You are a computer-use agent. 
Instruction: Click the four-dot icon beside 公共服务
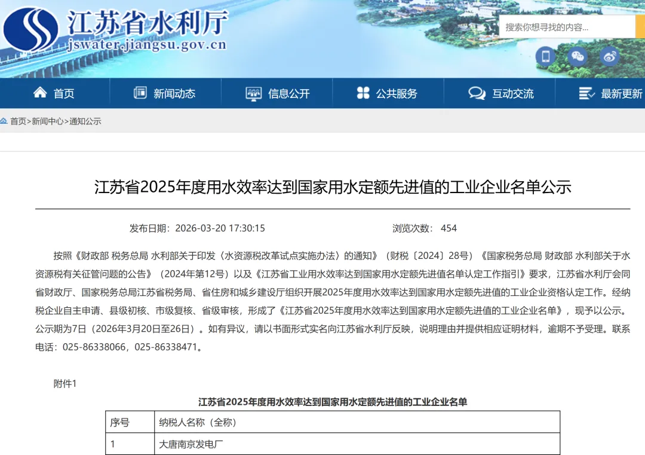tap(363, 93)
